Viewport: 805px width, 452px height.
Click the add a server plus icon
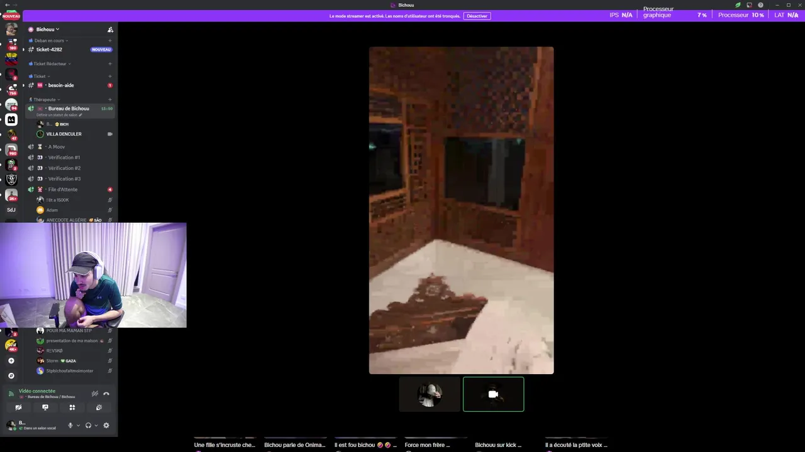[11, 361]
